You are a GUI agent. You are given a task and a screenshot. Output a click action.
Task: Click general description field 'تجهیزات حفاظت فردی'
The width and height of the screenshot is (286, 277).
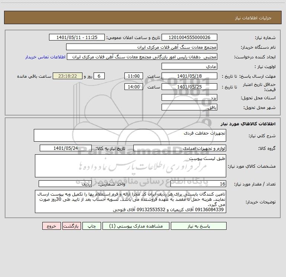130,135
